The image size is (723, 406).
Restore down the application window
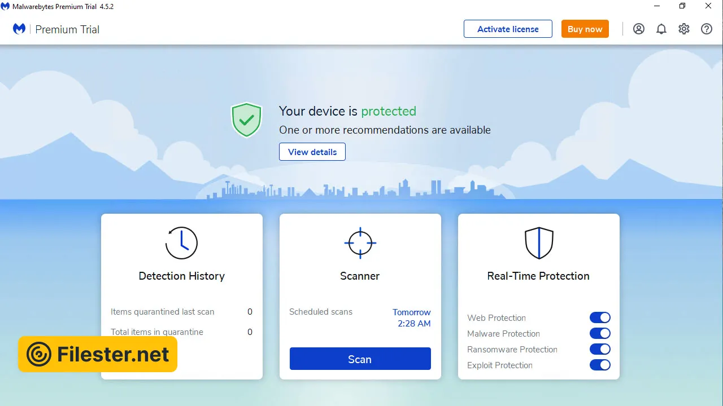click(682, 6)
